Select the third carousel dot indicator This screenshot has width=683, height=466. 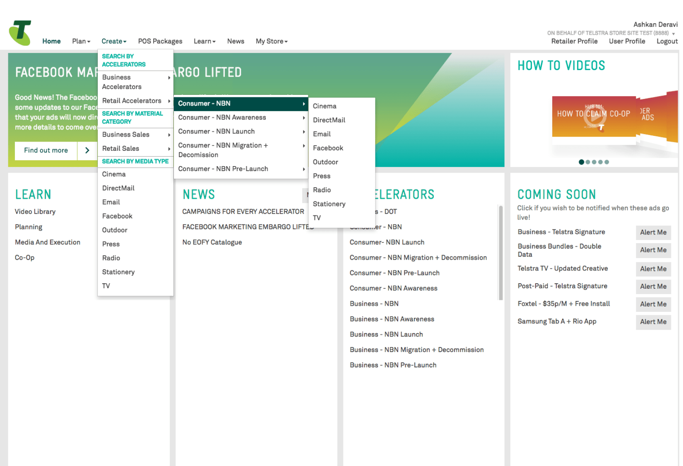(594, 162)
